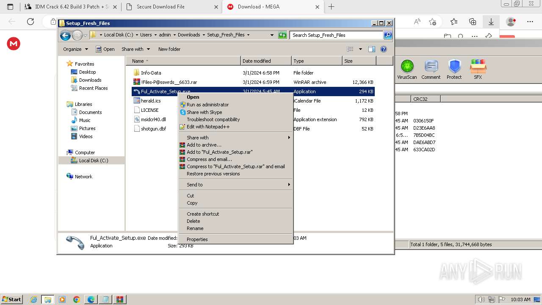Select the LICENSE file
This screenshot has height=305, width=542.
coord(149,110)
